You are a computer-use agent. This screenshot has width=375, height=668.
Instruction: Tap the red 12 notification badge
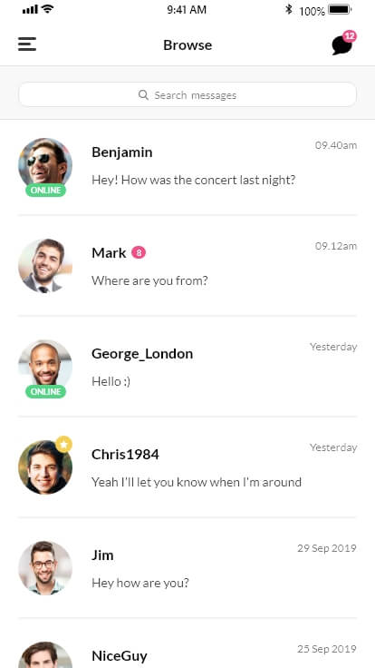[x=350, y=36]
